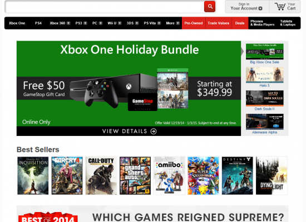Expand the Your Account dropdown arrow

point(260,8)
